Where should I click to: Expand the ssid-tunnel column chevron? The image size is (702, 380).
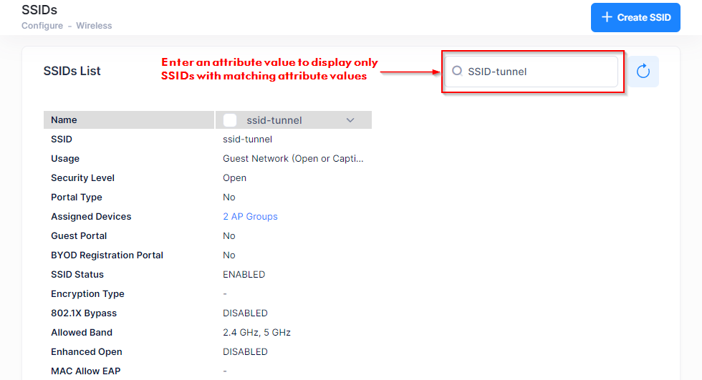coord(350,120)
